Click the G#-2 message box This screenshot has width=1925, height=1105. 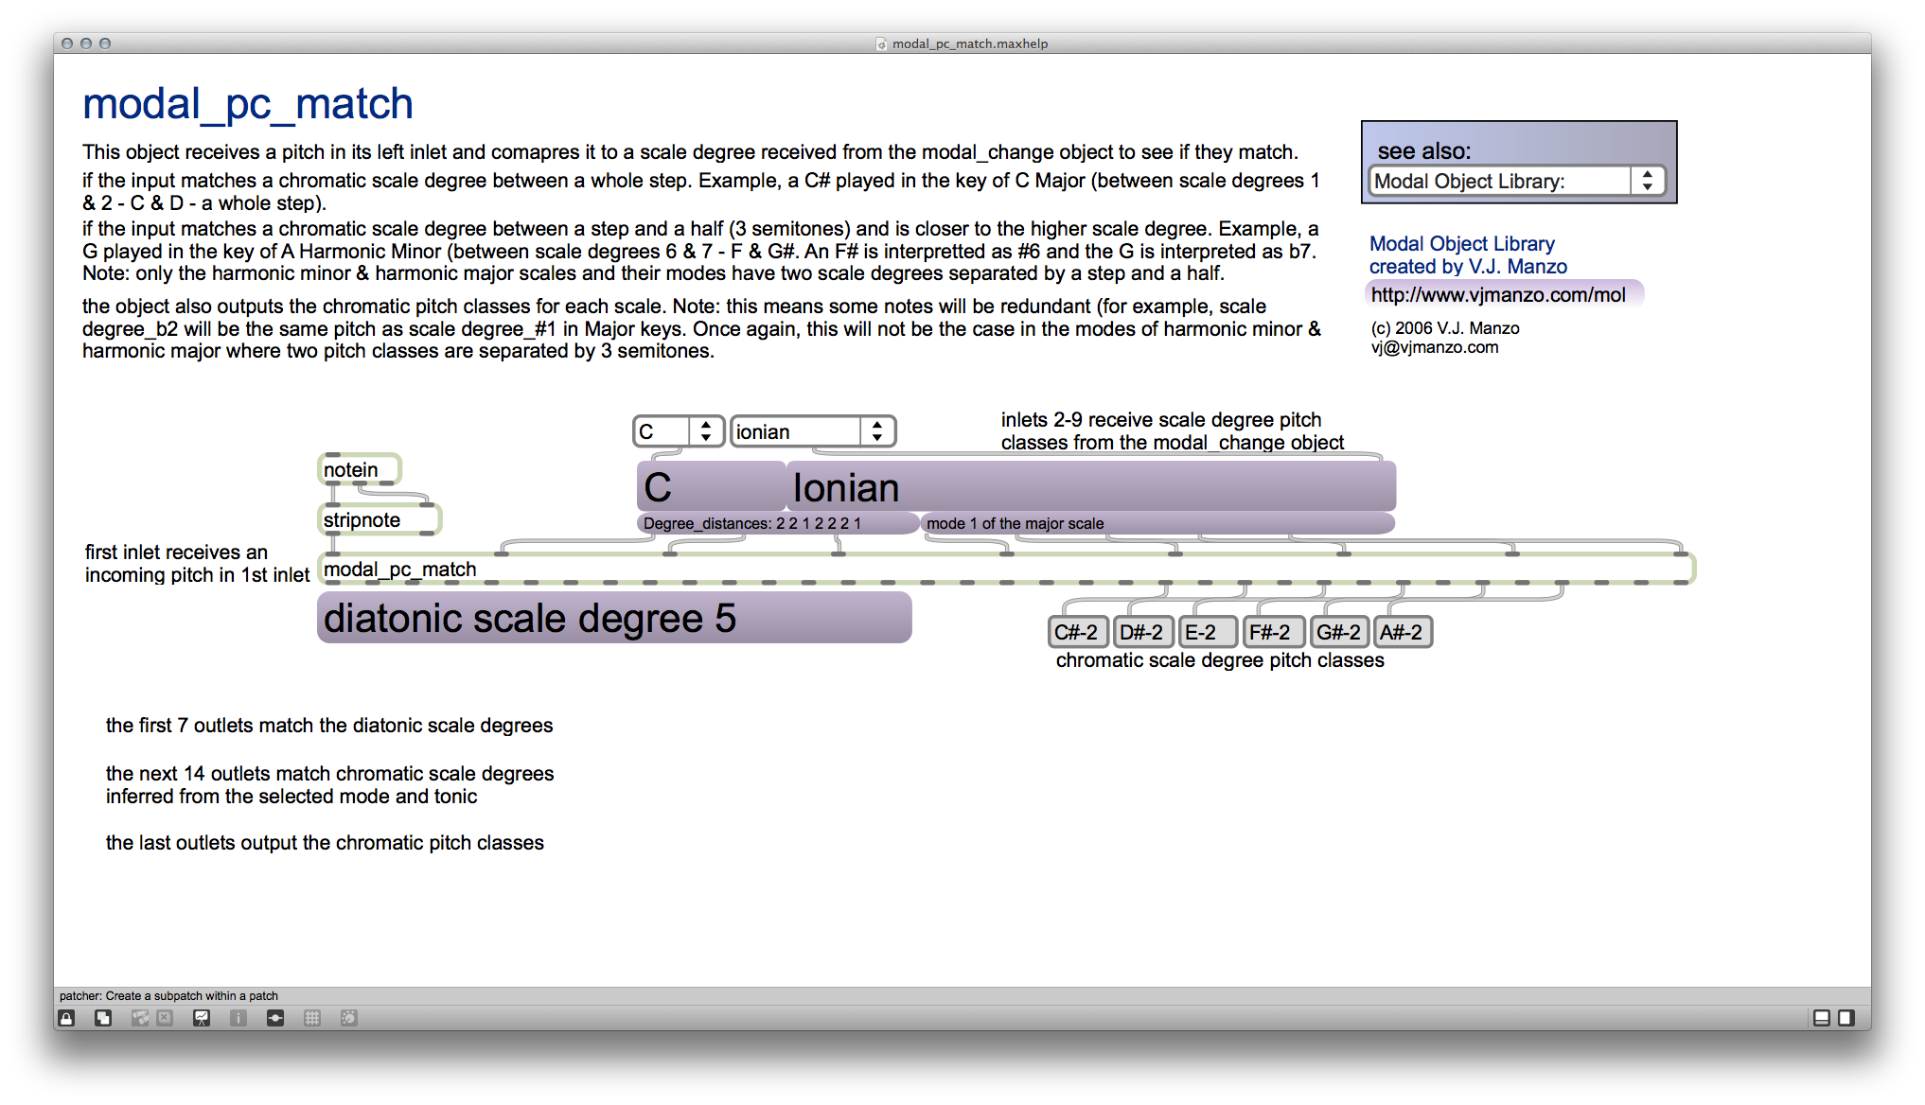tap(1338, 632)
